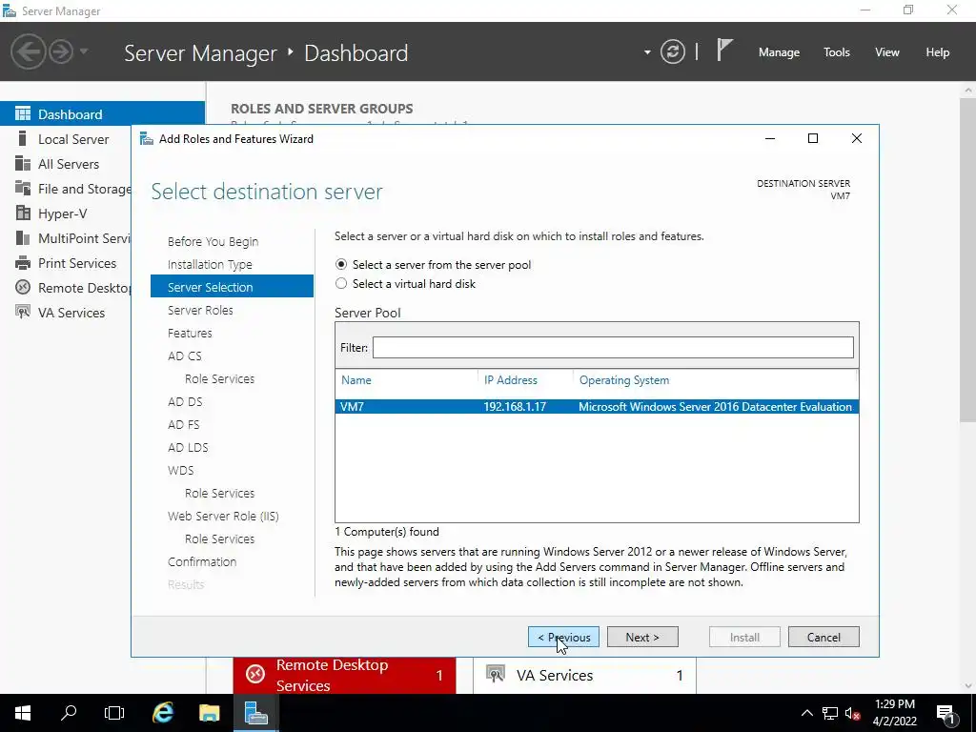
Task: Open the dropdown arrow left of refresh
Action: click(x=647, y=52)
